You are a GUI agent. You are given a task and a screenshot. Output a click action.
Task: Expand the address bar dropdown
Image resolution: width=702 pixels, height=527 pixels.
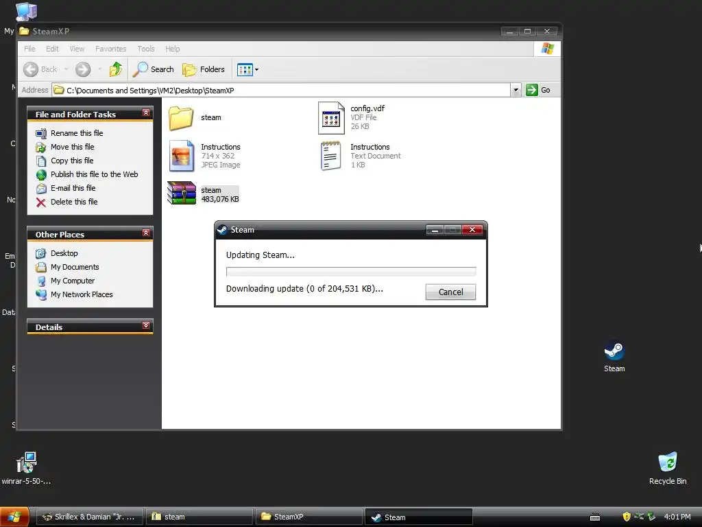coord(516,90)
